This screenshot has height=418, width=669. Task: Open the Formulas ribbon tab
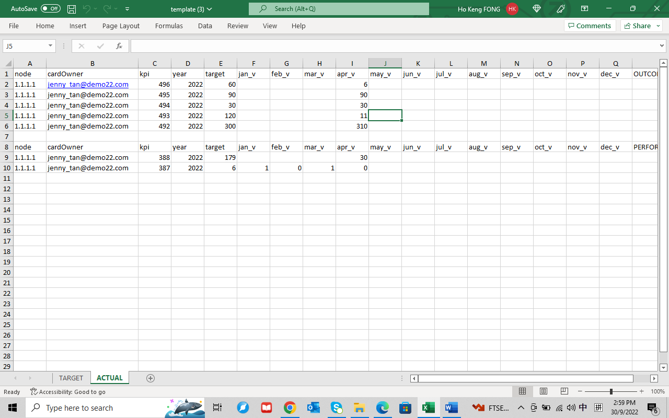[x=169, y=26]
